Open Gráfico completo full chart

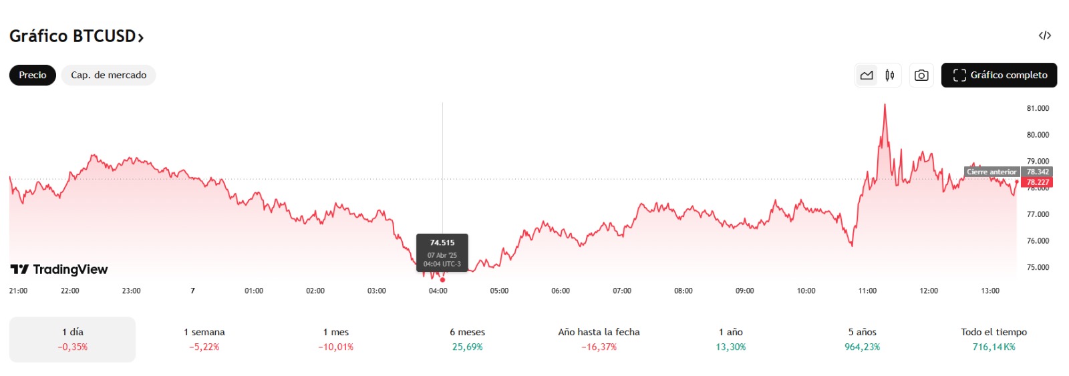(999, 75)
